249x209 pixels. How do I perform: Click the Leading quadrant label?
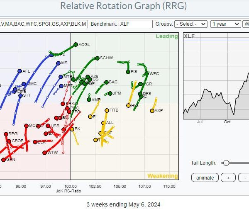166,36
